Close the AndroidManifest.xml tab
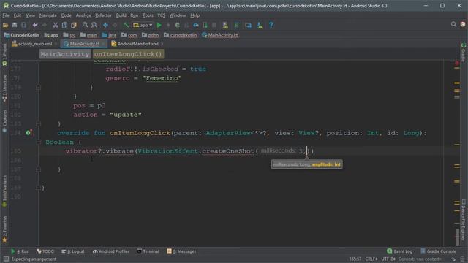 tap(162, 44)
